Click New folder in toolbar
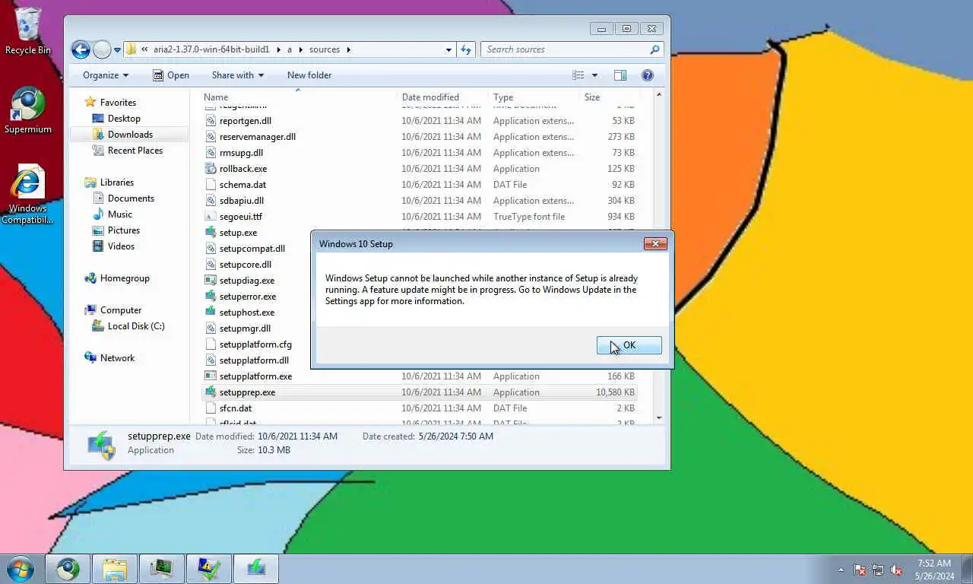 coord(309,75)
